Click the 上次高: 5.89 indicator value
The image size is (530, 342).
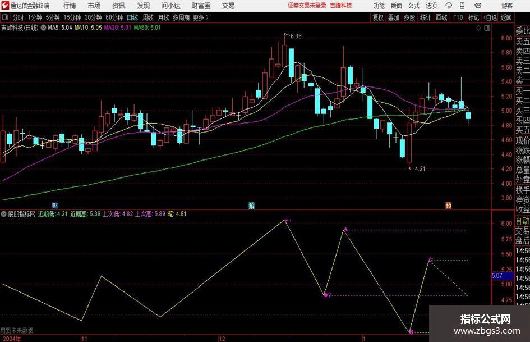150,214
